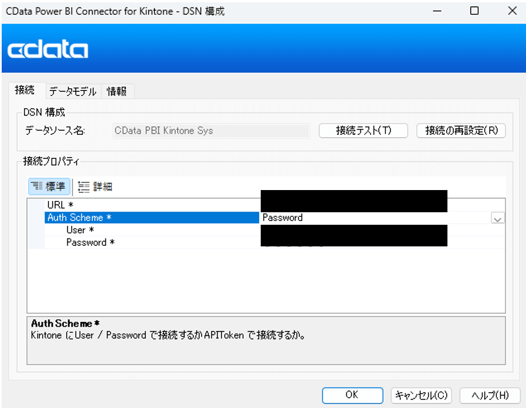526x408 pixels.
Task: Click the CData logo in the header
Action: click(x=48, y=50)
